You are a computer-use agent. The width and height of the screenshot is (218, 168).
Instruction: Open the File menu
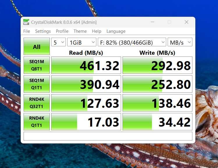(26, 31)
